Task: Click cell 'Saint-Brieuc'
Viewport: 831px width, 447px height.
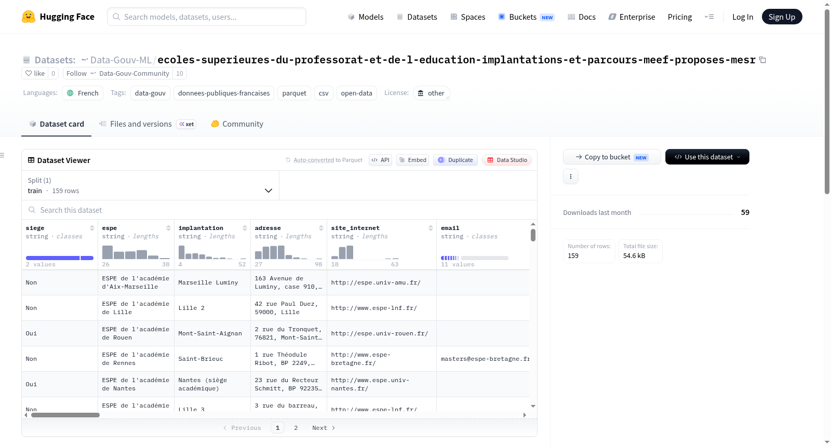Action: click(x=212, y=359)
